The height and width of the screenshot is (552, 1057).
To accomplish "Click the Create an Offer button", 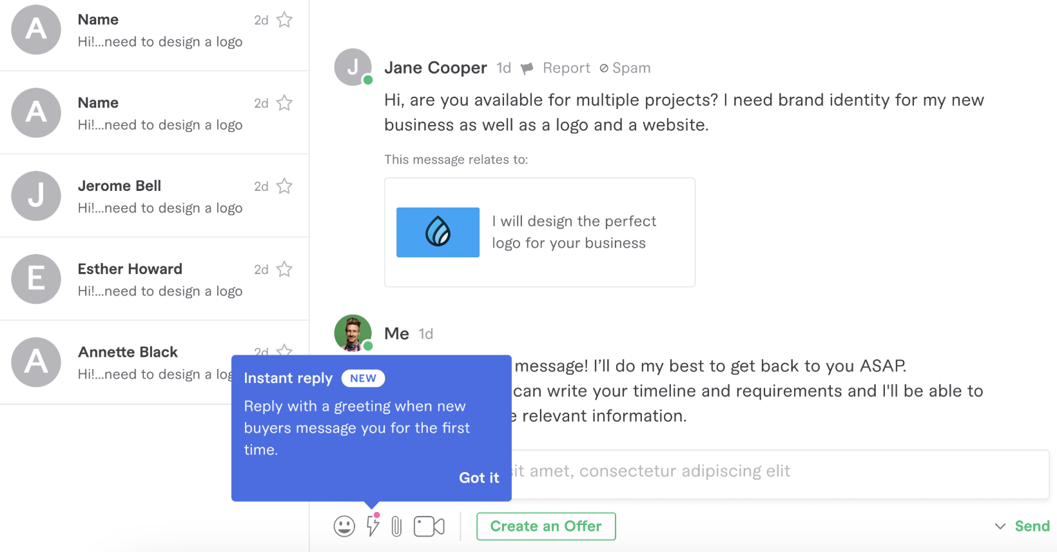I will [x=546, y=526].
